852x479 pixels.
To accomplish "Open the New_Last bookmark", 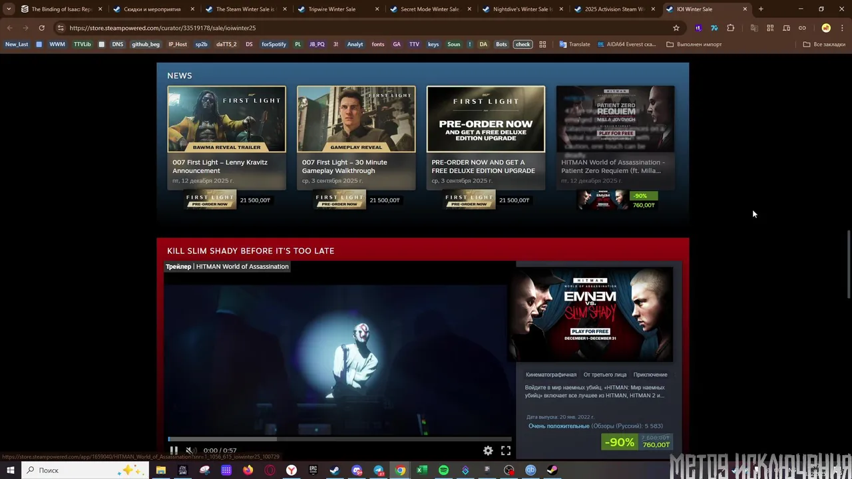I will [x=17, y=44].
